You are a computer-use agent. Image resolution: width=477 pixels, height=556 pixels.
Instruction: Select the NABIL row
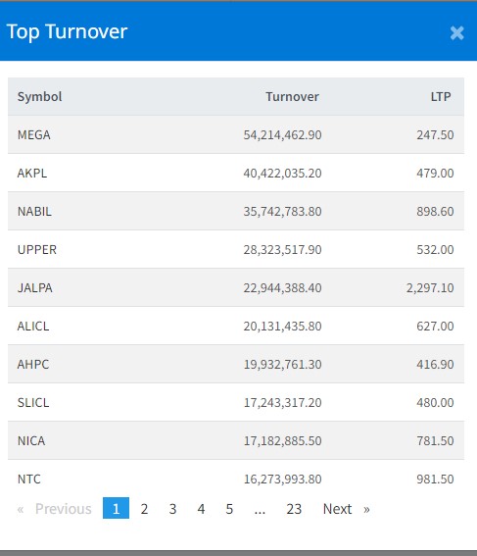(236, 212)
